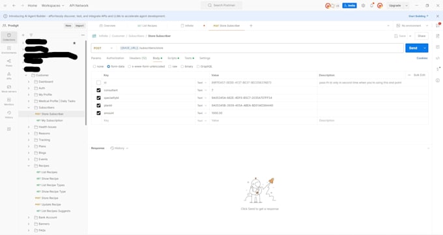This screenshot has height=235, width=443.
Task: Select the binary body type
Action: (x=182, y=66)
